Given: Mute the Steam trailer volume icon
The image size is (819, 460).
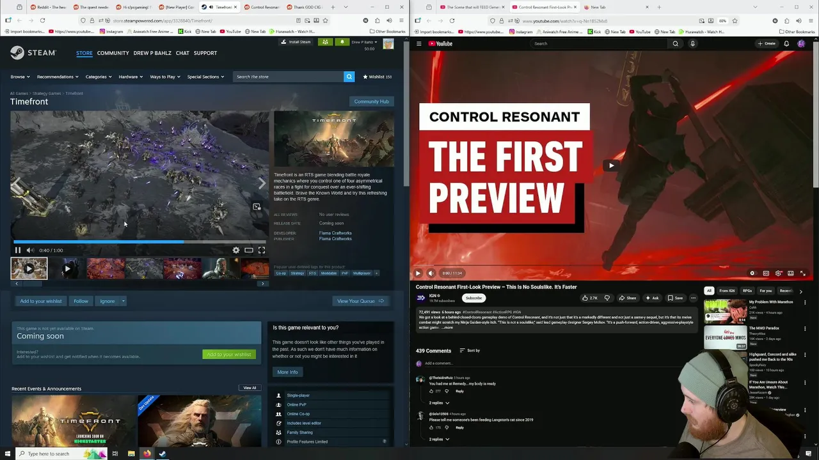Looking at the screenshot, I should click(30, 250).
